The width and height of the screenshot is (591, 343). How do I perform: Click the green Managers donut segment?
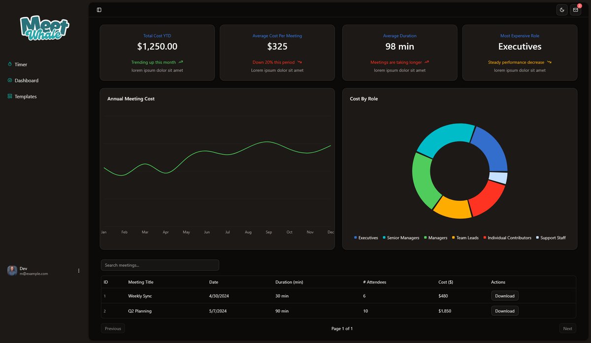coord(422,182)
